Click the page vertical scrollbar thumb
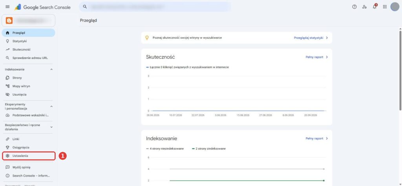The image size is (402, 186). 400,71
